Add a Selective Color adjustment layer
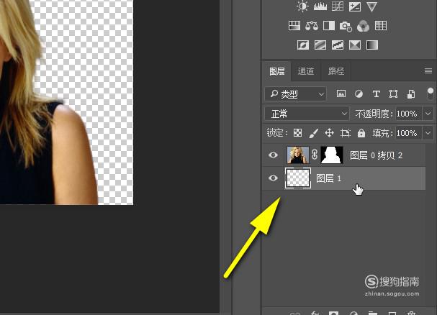The image size is (437, 315). [x=355, y=45]
